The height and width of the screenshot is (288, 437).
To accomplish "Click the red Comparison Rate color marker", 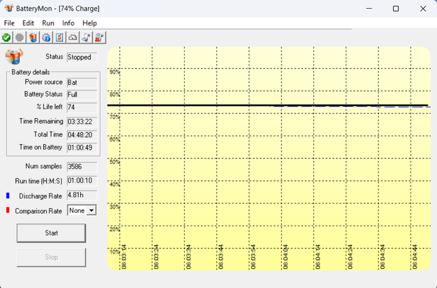I will point(7,210).
